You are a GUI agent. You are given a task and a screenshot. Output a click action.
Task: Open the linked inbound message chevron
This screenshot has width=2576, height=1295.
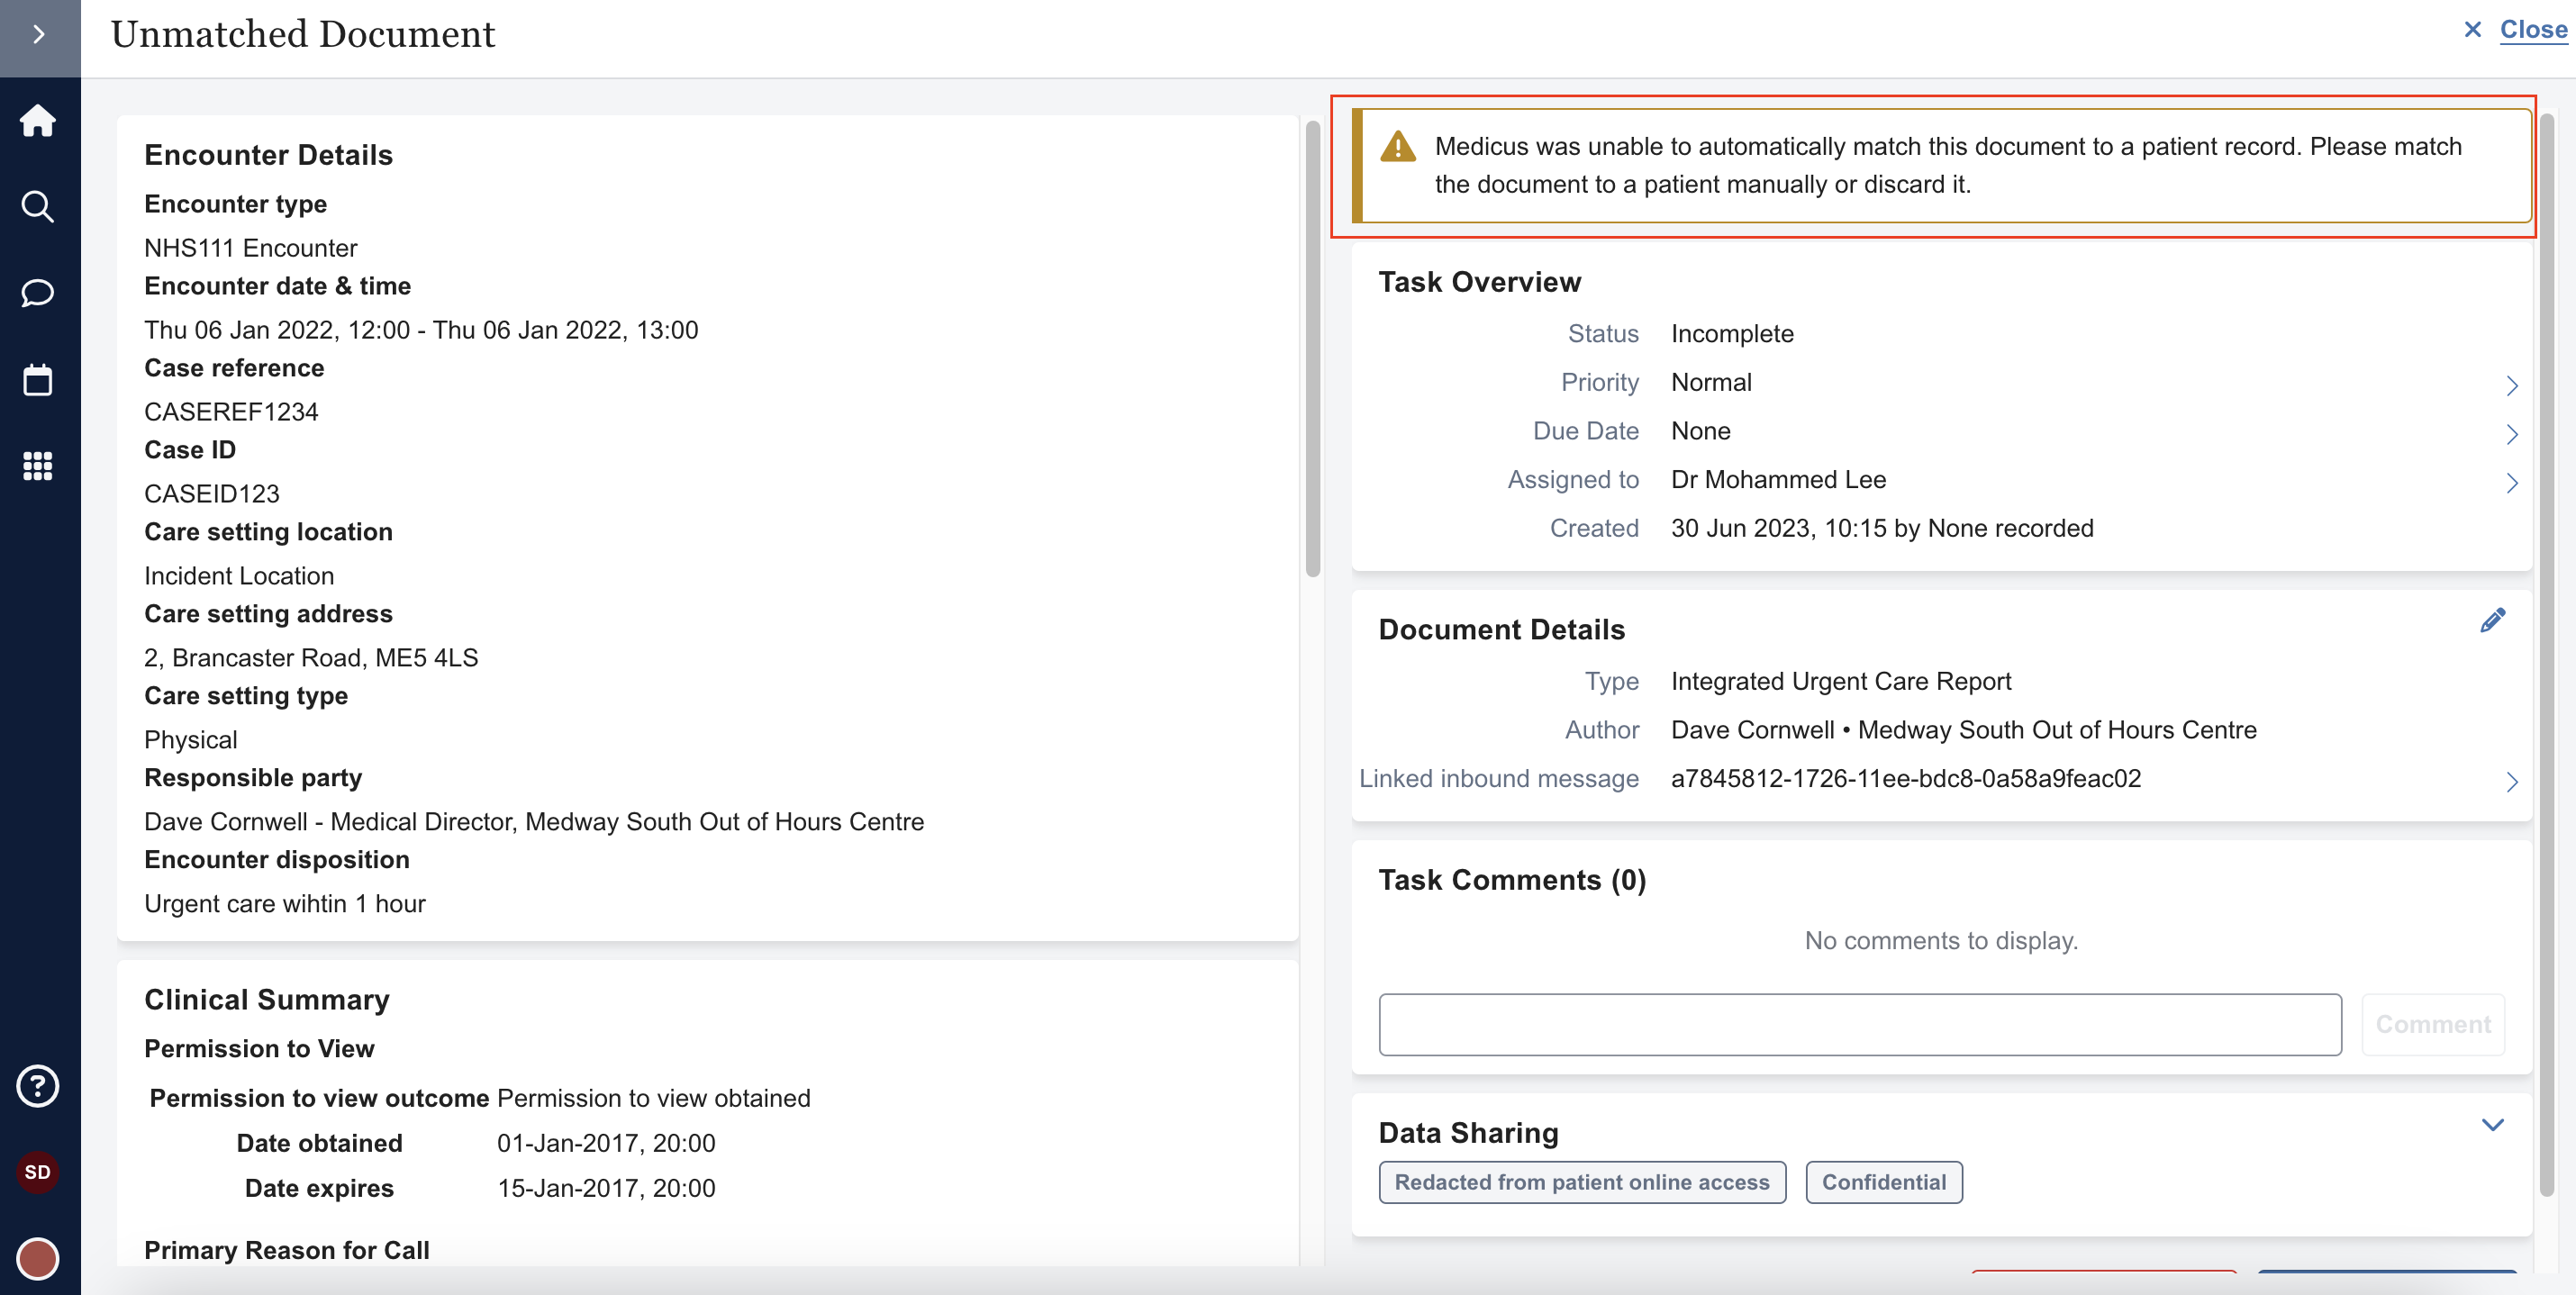click(2513, 782)
